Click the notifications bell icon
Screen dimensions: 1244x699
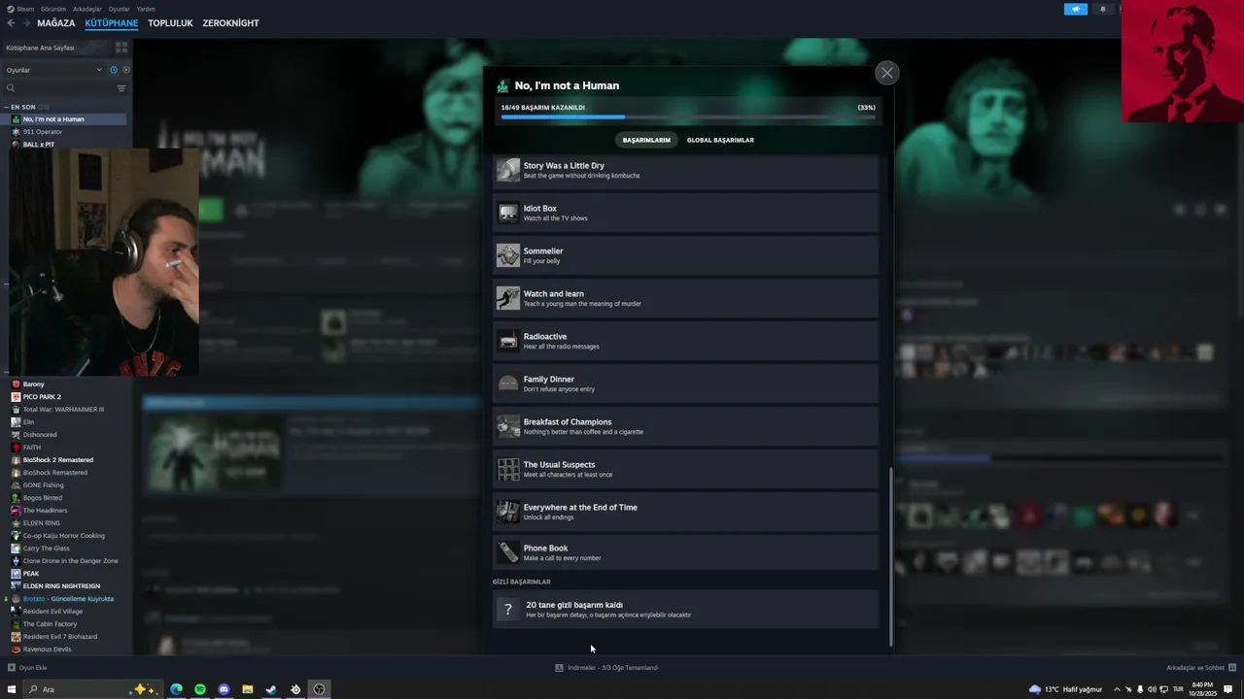point(1102,9)
